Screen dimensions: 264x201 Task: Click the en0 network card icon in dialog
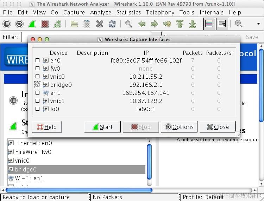(x=46, y=60)
